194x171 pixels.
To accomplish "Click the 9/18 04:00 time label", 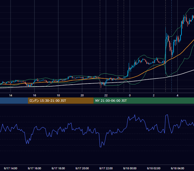I will pos(177,168).
